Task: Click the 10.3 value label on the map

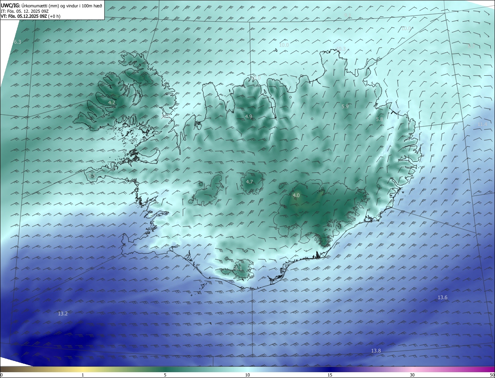Action: click(341, 49)
